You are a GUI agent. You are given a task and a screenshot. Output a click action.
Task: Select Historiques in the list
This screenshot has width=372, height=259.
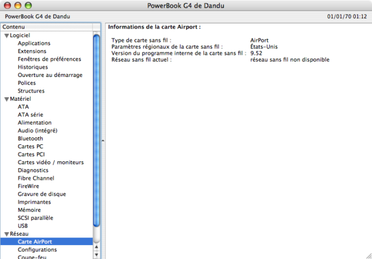pos(33,67)
